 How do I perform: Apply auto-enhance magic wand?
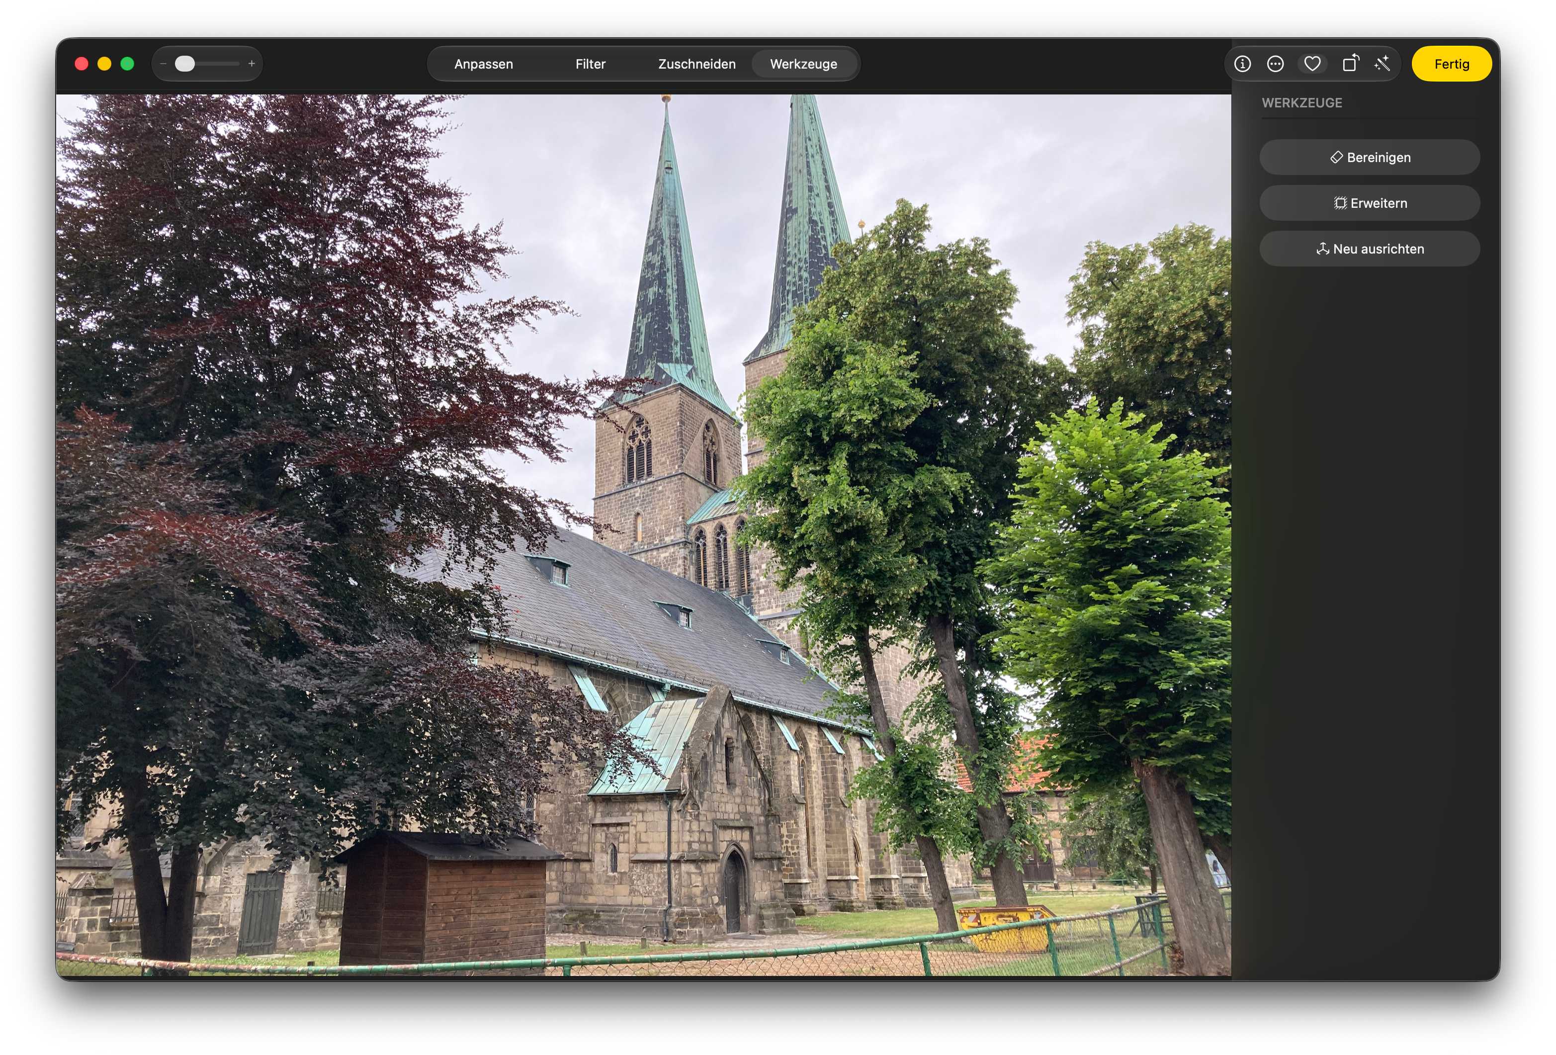click(x=1382, y=64)
